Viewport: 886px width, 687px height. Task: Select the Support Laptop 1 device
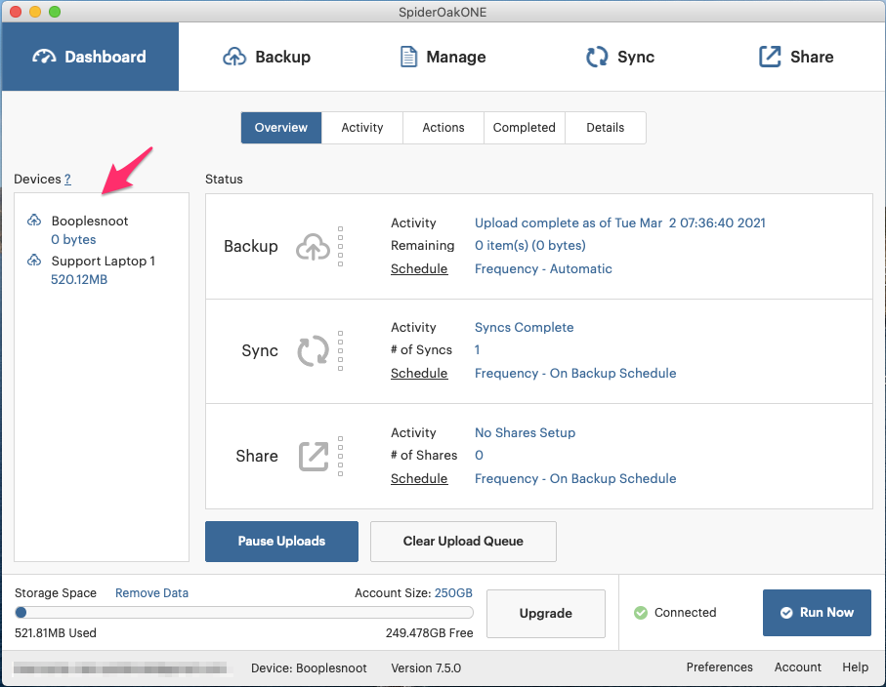point(104,261)
